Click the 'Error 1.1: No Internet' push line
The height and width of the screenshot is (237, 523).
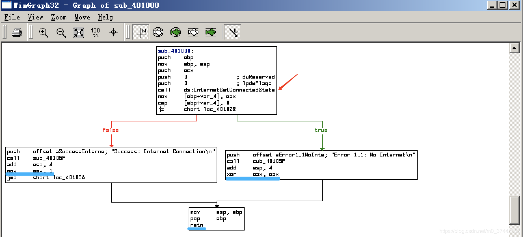pyautogui.click(x=321, y=155)
